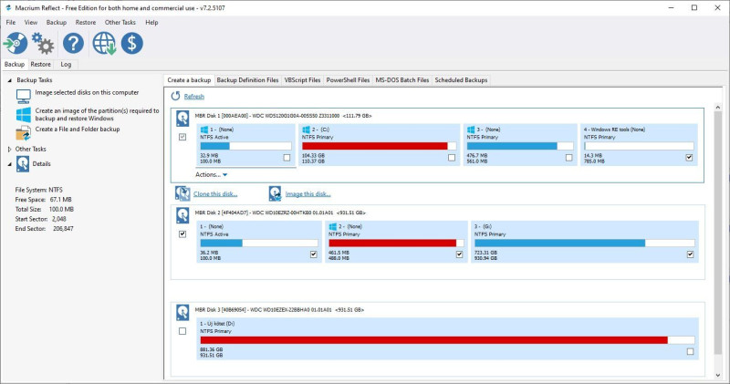Click the monitor icon for imaging selected disks
Image resolution: width=730 pixels, height=384 pixels.
tap(24, 97)
